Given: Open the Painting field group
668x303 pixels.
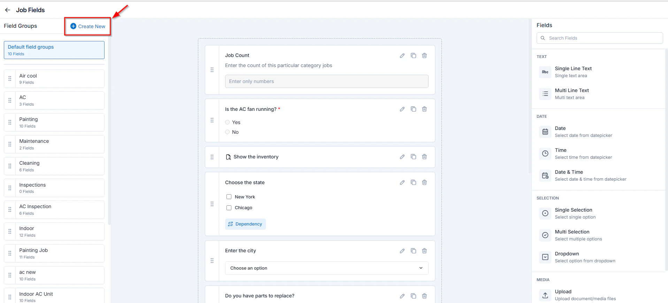Looking at the screenshot, I should click(54, 122).
